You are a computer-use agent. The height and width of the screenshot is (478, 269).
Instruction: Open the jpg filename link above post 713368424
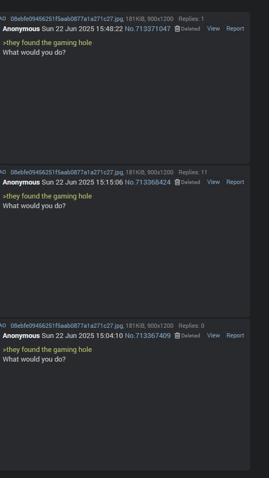click(x=66, y=172)
